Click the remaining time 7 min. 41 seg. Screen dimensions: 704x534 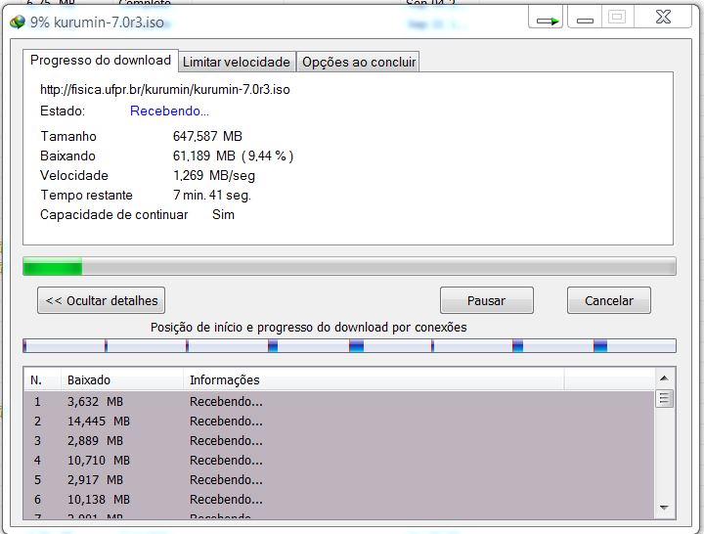pos(212,196)
